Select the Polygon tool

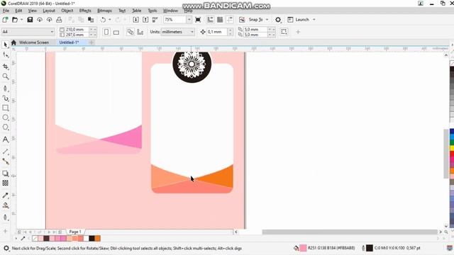coord(5,127)
